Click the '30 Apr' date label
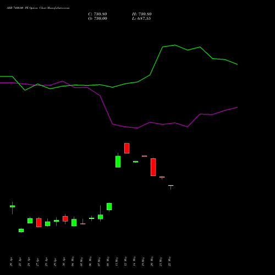This screenshot has height=275, width=275. coord(64,262)
